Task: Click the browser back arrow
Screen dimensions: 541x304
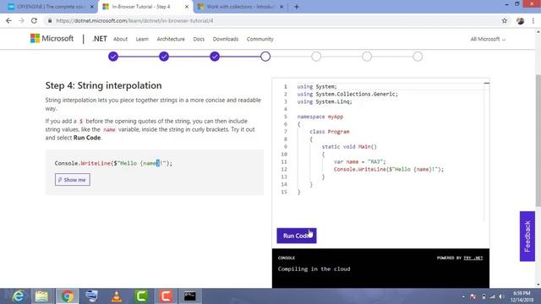Action: click(8, 20)
